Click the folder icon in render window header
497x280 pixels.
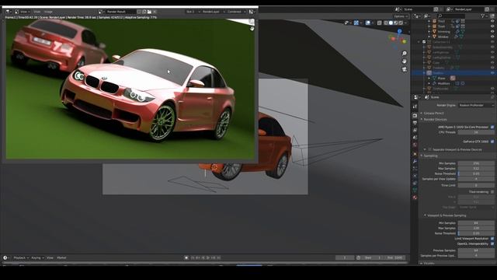(149, 12)
